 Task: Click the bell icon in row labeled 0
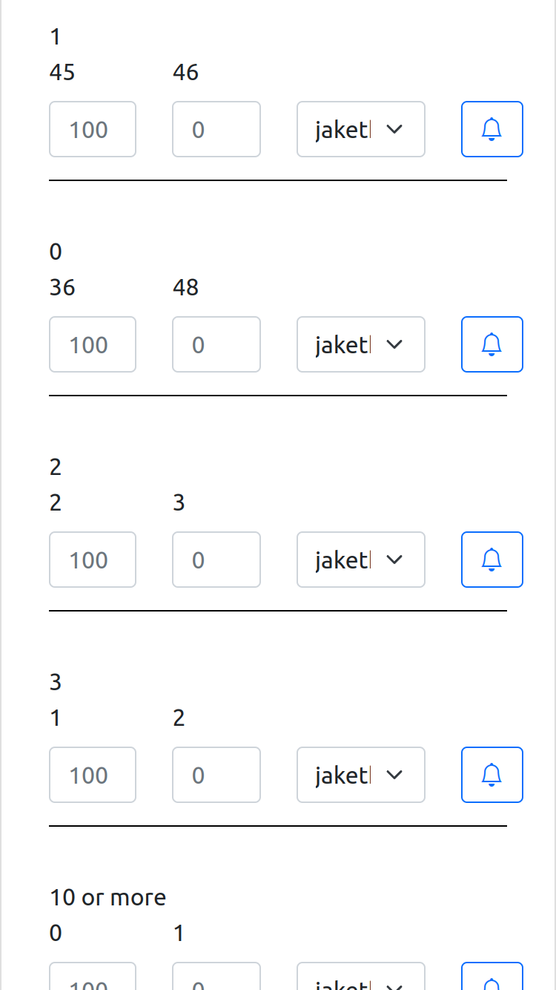[492, 344]
